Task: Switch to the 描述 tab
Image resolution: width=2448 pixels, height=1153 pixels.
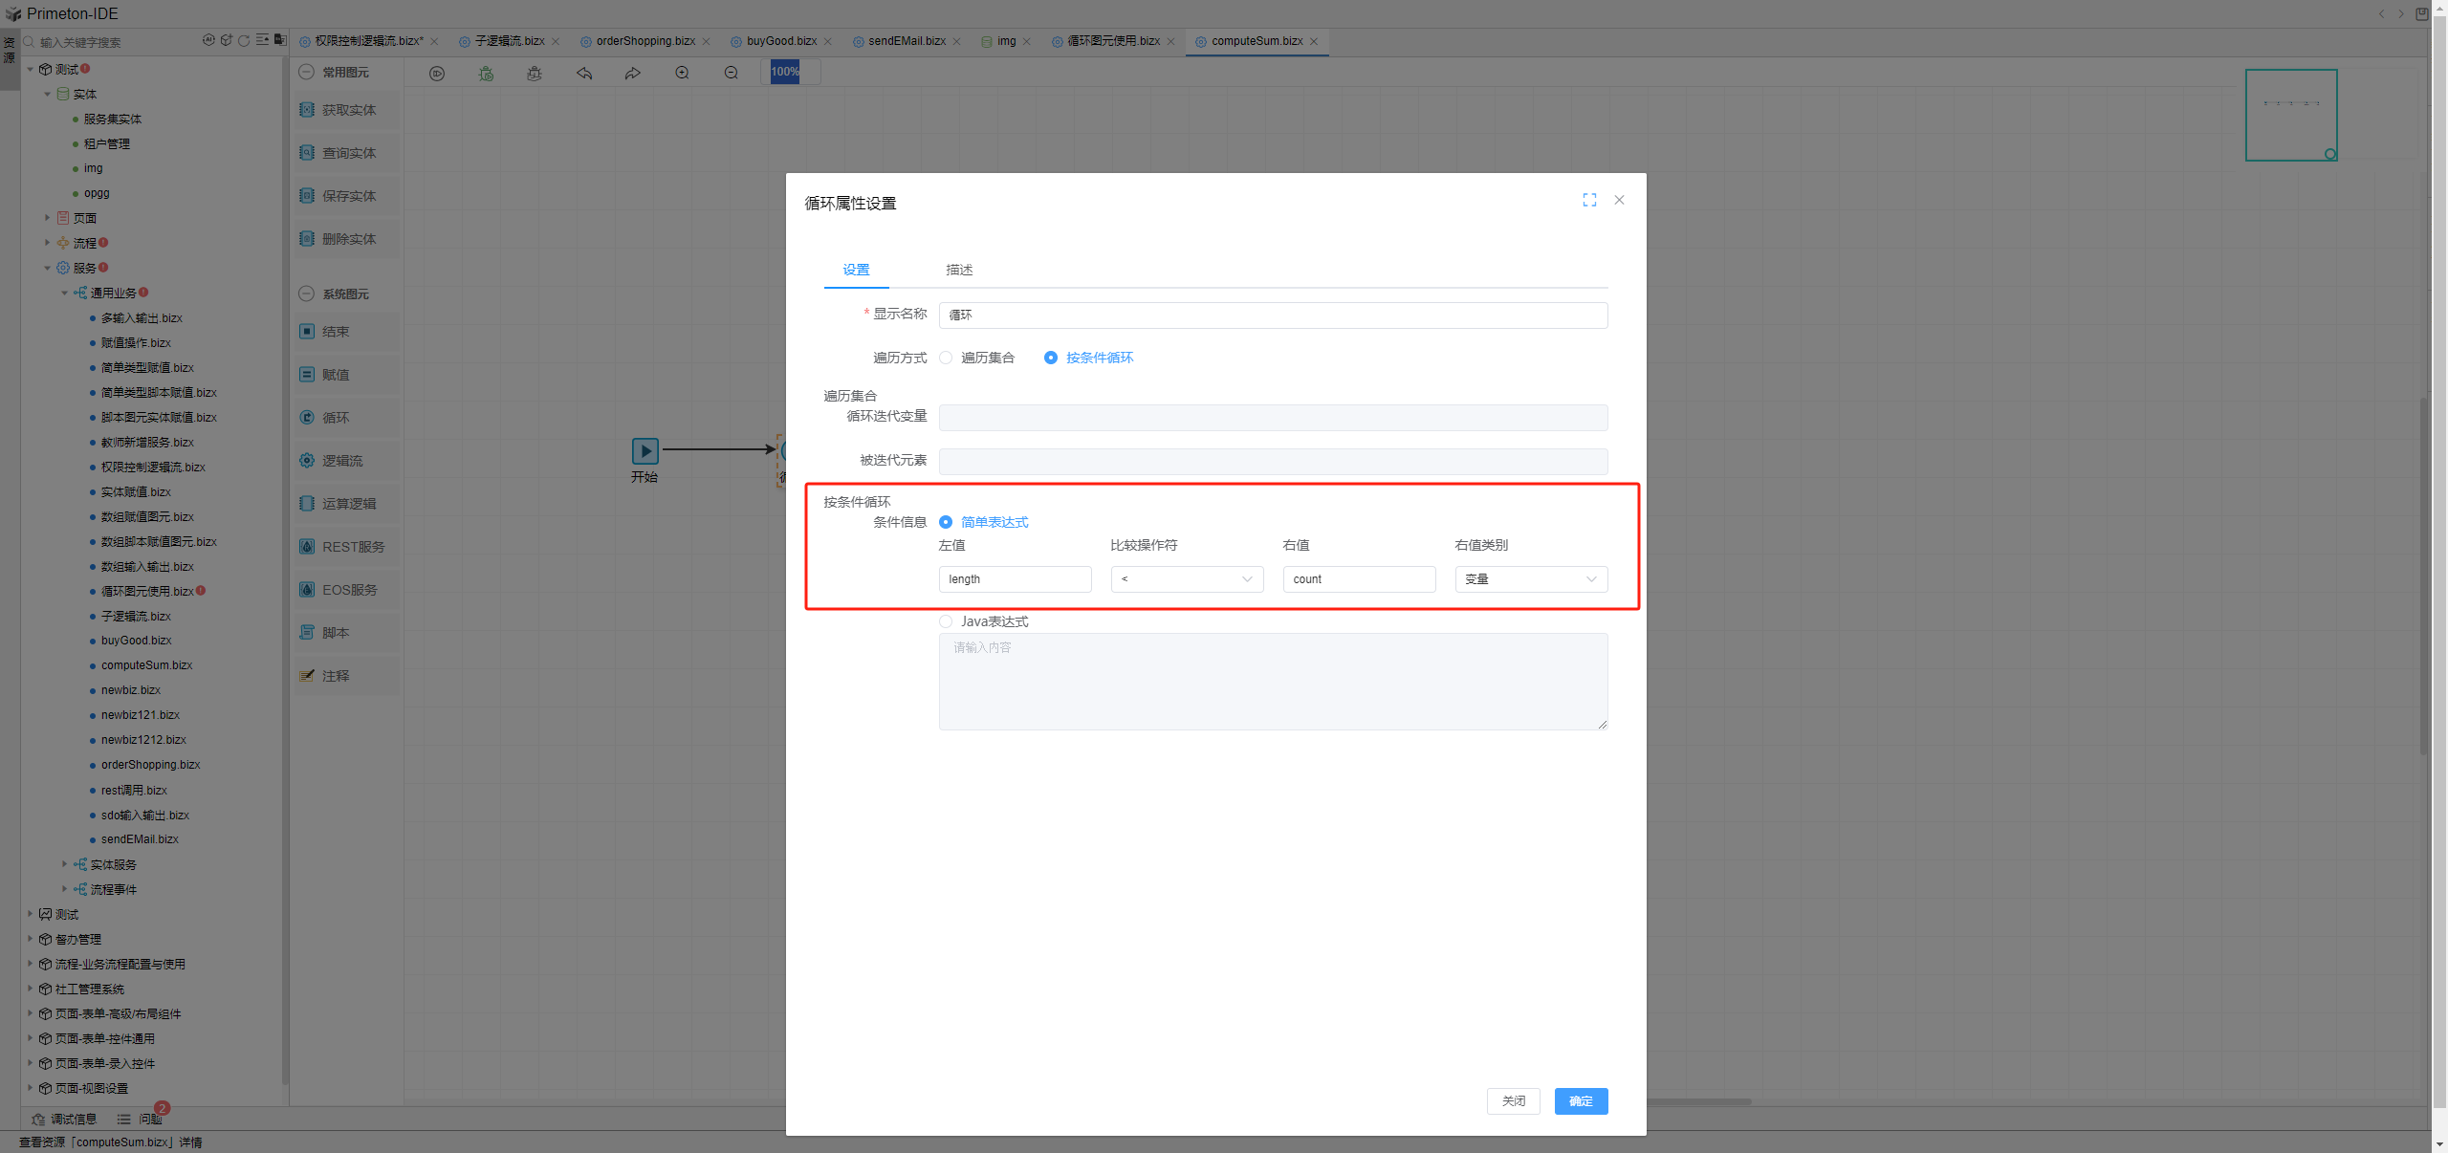Action: 958,270
